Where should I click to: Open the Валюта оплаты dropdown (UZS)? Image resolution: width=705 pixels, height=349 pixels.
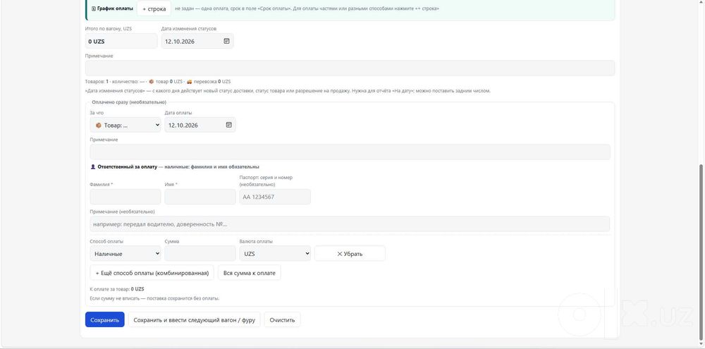(x=275, y=254)
